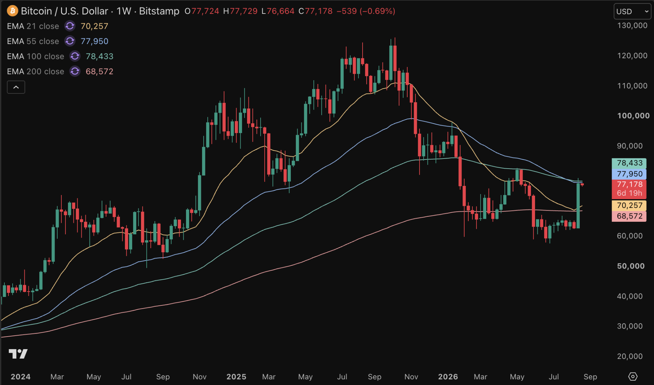The height and width of the screenshot is (385, 654).
Task: Collapse the indicator legend with chevron button
Action: coord(16,87)
